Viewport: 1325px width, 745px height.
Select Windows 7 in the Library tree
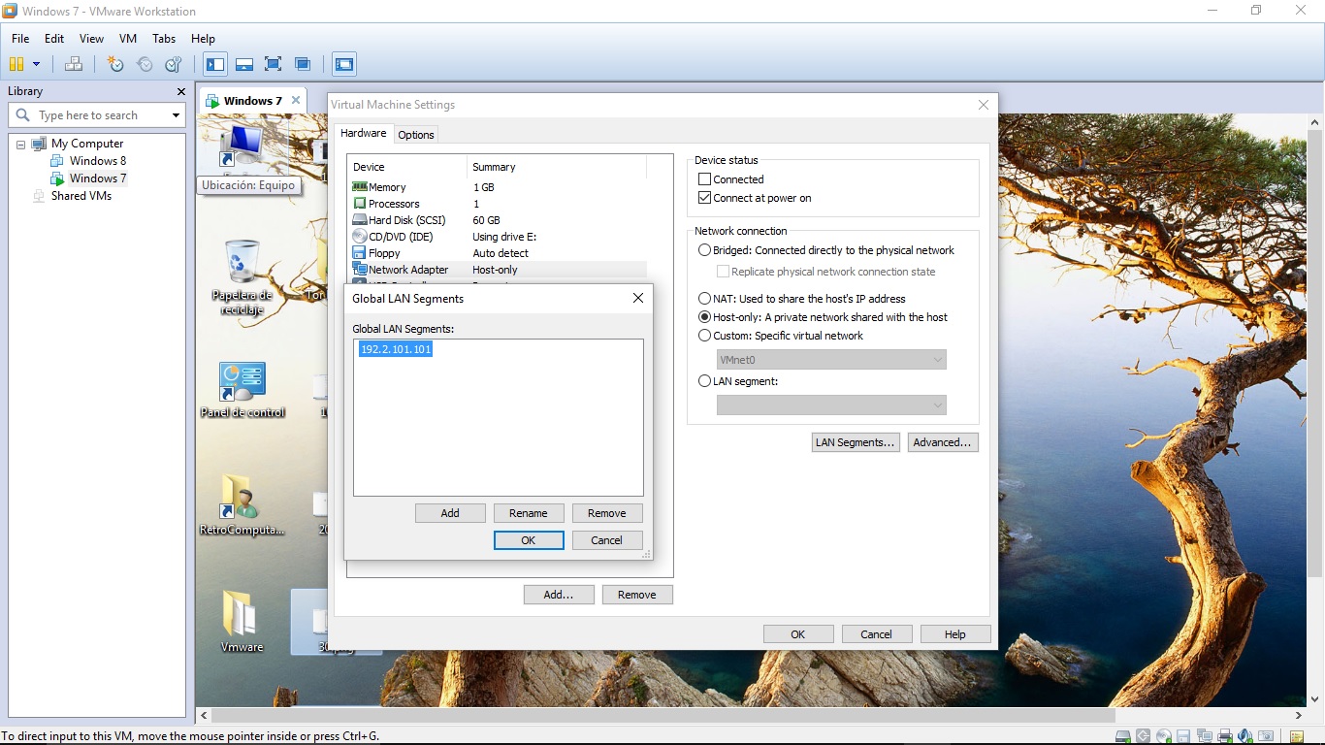[x=89, y=178]
